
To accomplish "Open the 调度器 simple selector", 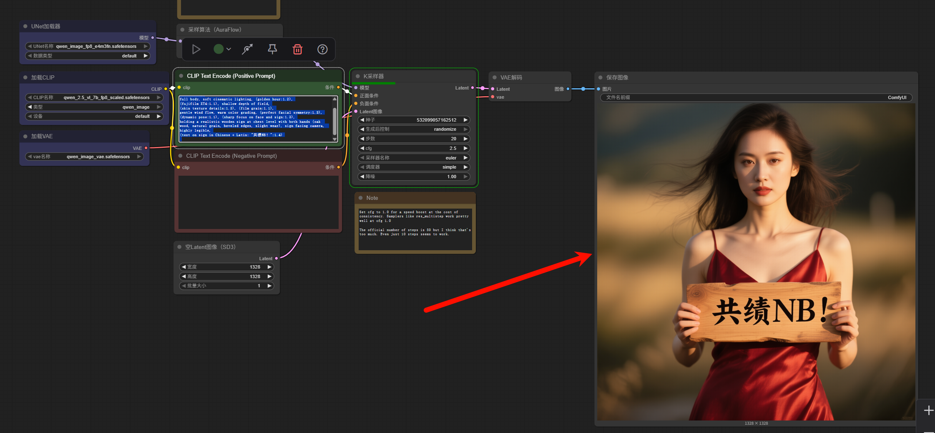I will click(414, 167).
